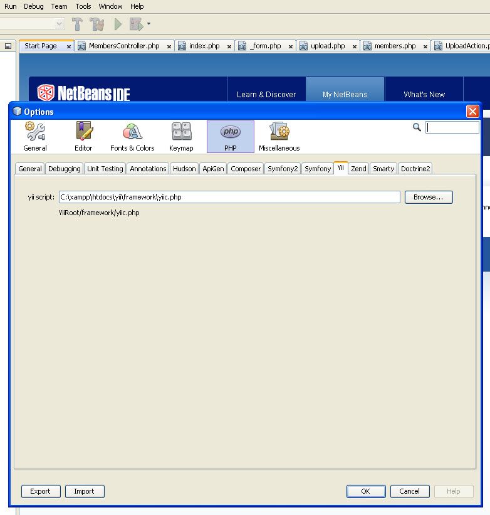This screenshot has height=515, width=490.
Task: Click the yii script path field
Action: 229,197
